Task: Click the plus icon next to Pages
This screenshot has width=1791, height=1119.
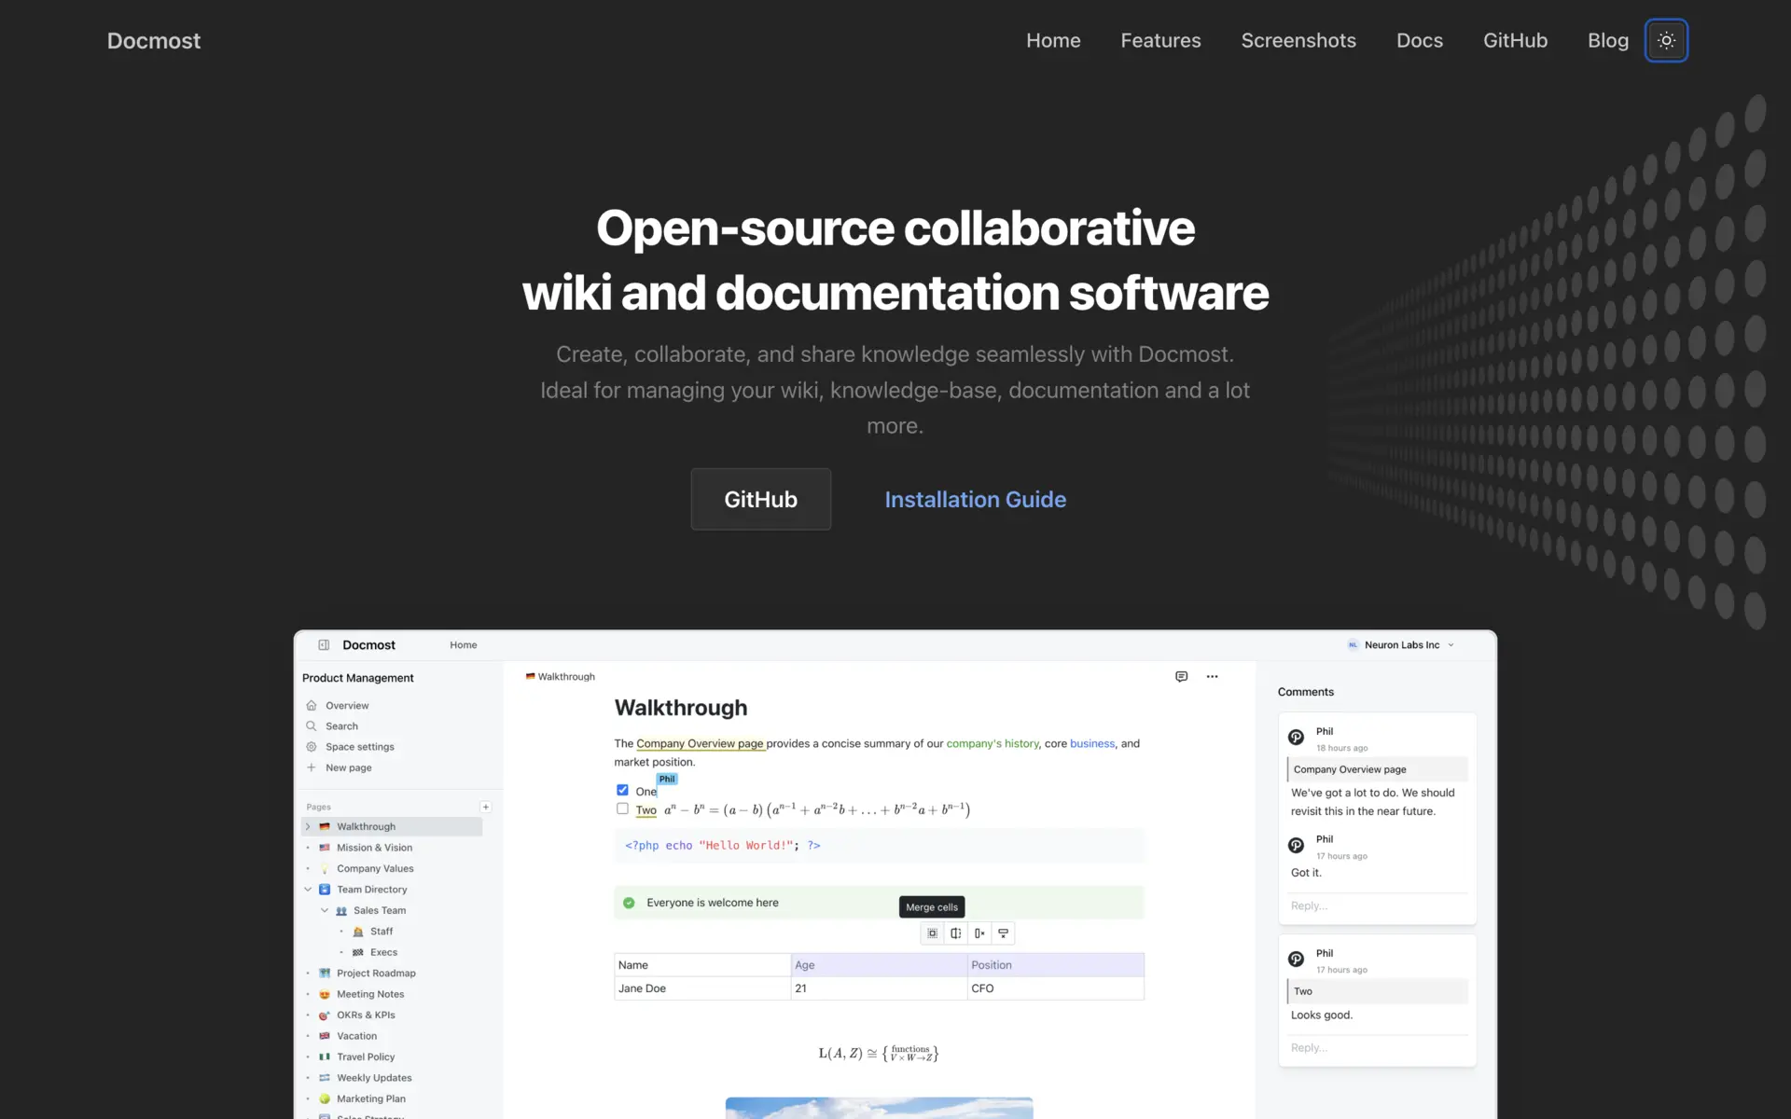Action: pyautogui.click(x=485, y=807)
